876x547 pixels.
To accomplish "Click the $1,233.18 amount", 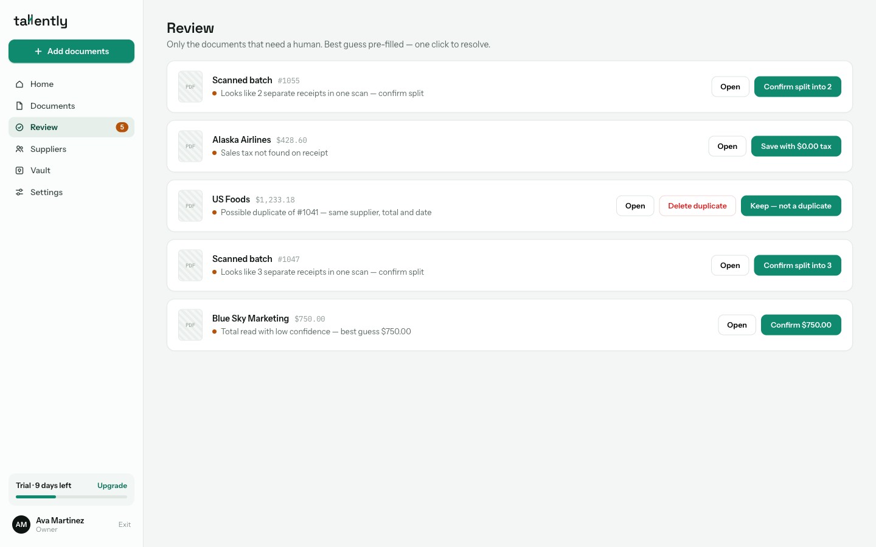I will tap(275, 200).
